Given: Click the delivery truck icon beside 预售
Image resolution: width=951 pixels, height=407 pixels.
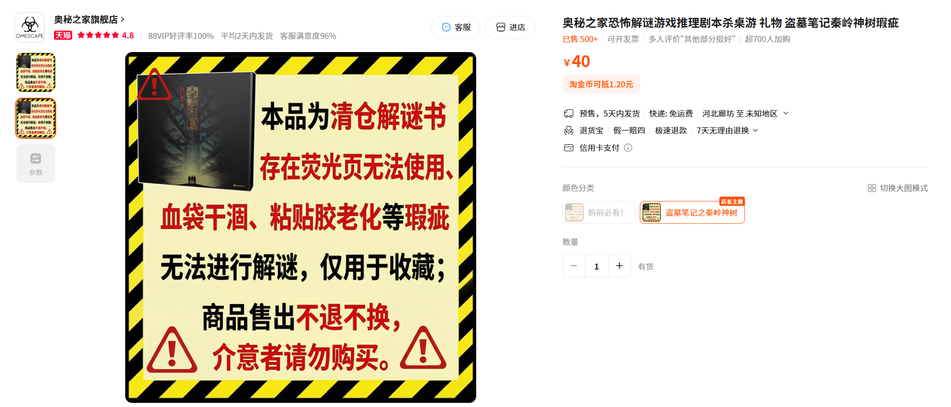Looking at the screenshot, I should pos(568,113).
